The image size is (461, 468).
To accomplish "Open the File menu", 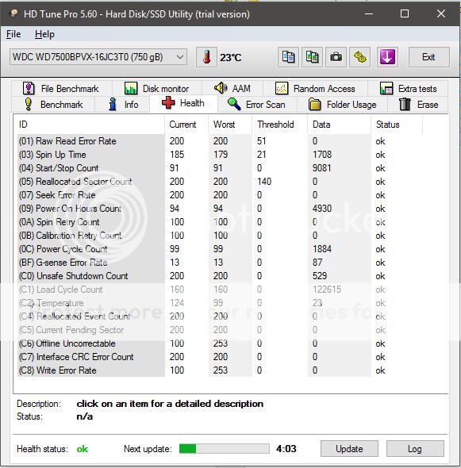I will [x=13, y=34].
